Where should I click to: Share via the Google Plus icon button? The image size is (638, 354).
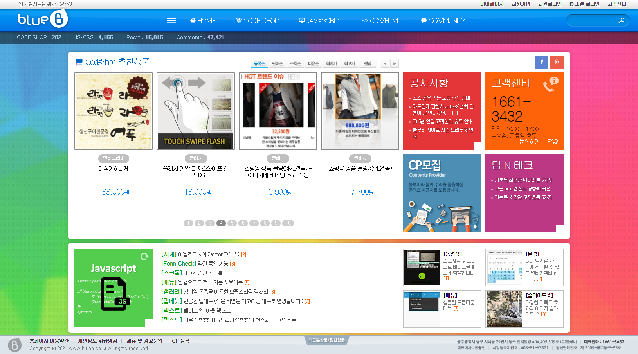pyautogui.click(x=557, y=62)
